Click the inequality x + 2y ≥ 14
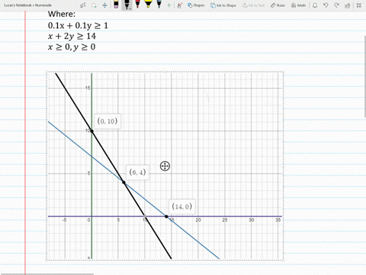The image size is (366, 275). [x=72, y=36]
